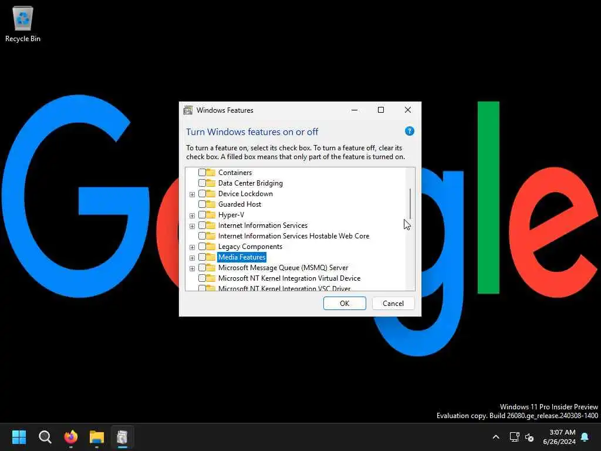Open the muted volume tray icon

point(529,437)
